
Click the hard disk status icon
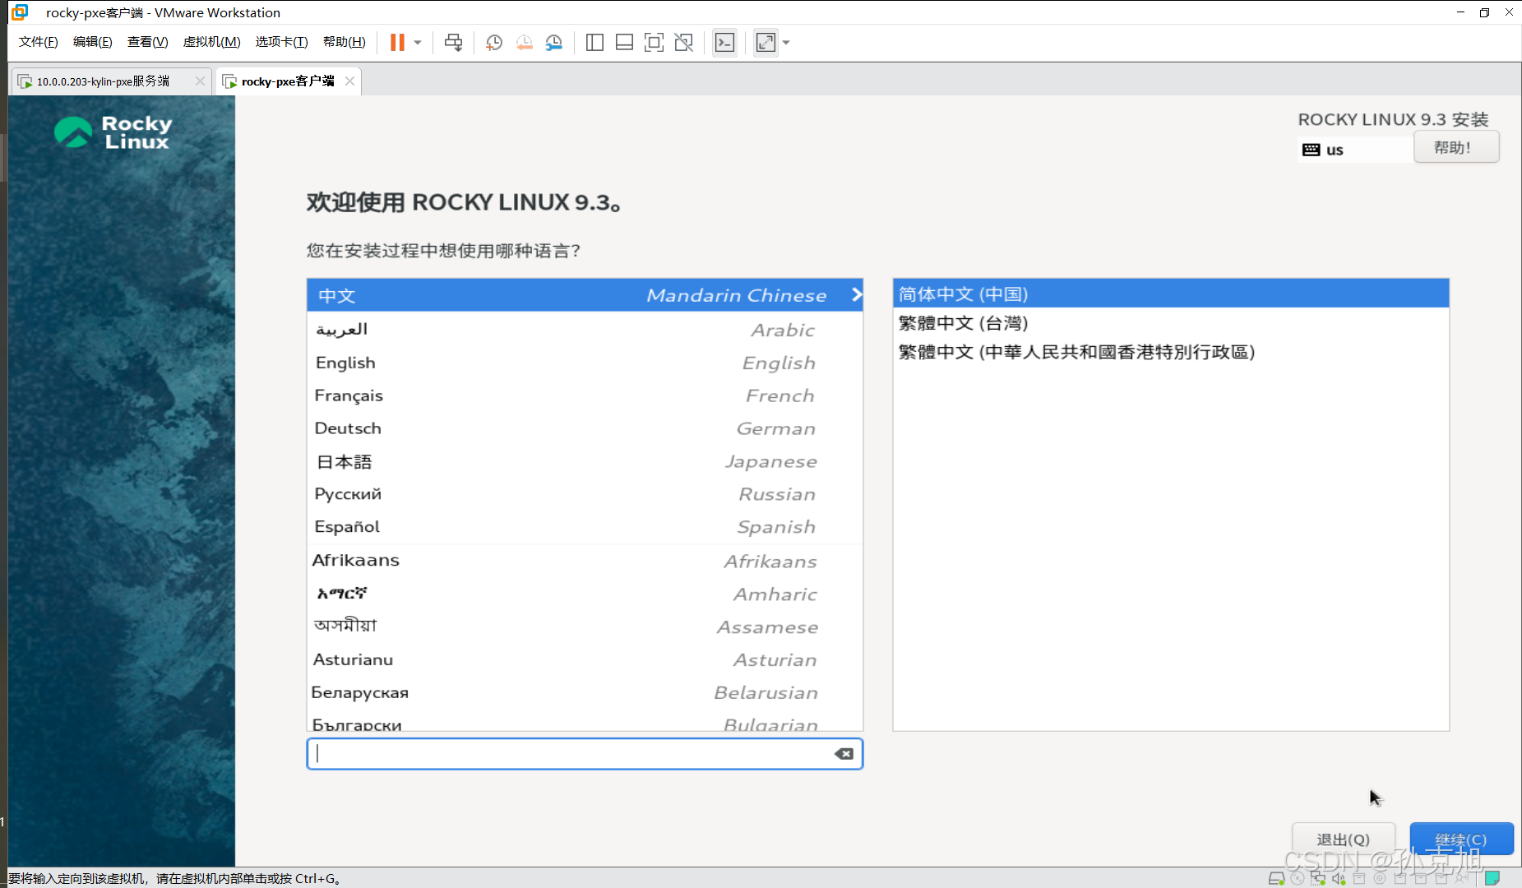click(1276, 878)
